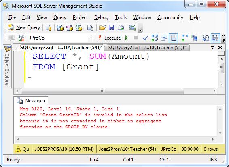Click 'Joes2ProsA10\Teacher (54)' status text
The image size is (229, 167).
[x=127, y=149]
